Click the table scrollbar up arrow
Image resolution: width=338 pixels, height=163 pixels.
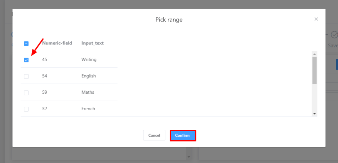coord(315,54)
